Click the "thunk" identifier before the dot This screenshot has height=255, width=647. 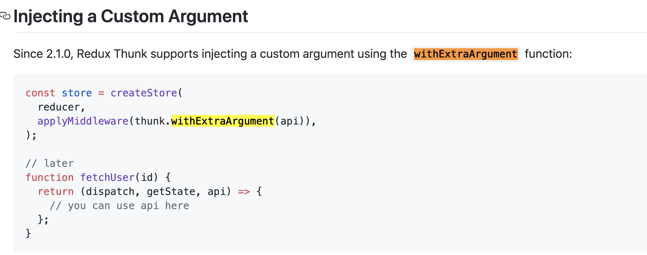(150, 121)
